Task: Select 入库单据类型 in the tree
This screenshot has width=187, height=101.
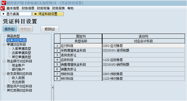Action: point(21,49)
